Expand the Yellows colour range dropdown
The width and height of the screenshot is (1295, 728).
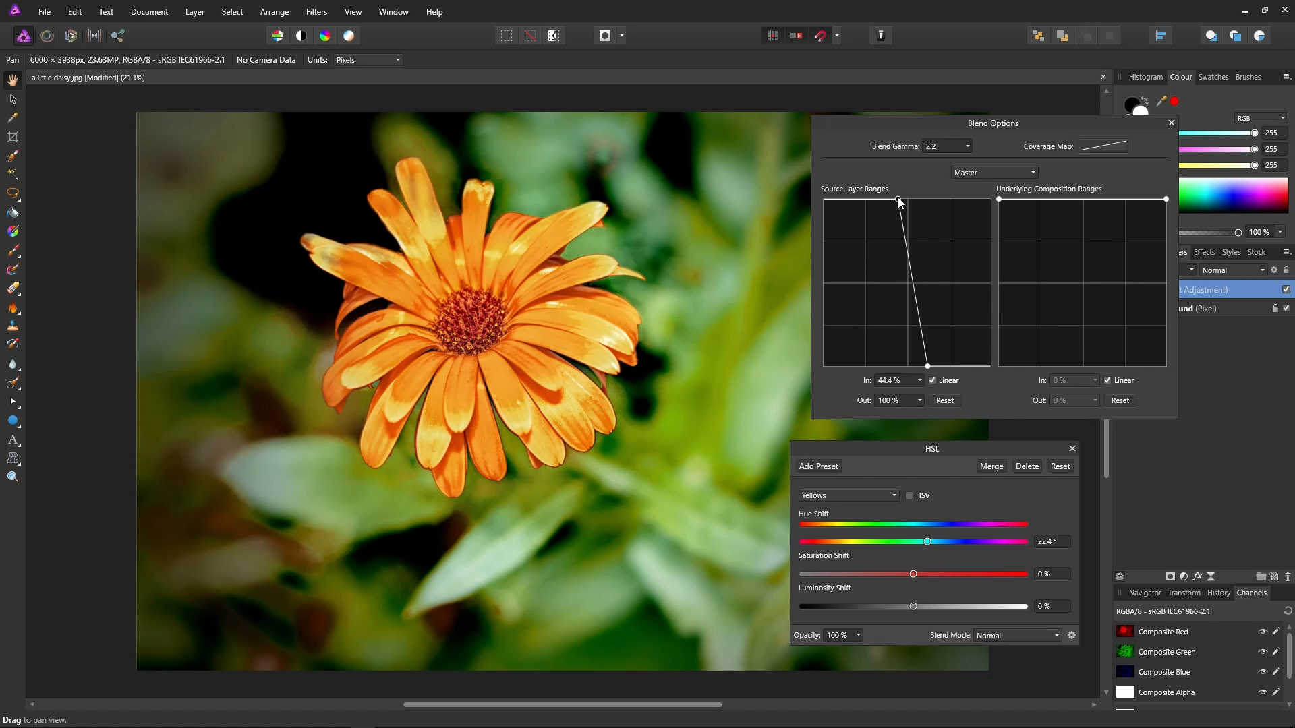tap(848, 495)
